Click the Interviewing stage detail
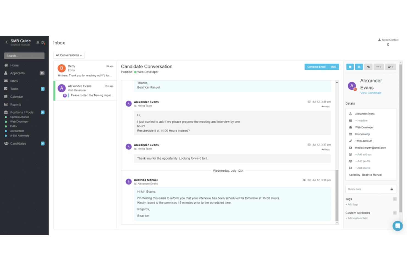Screen dimensions: 407x271 coord(362,134)
